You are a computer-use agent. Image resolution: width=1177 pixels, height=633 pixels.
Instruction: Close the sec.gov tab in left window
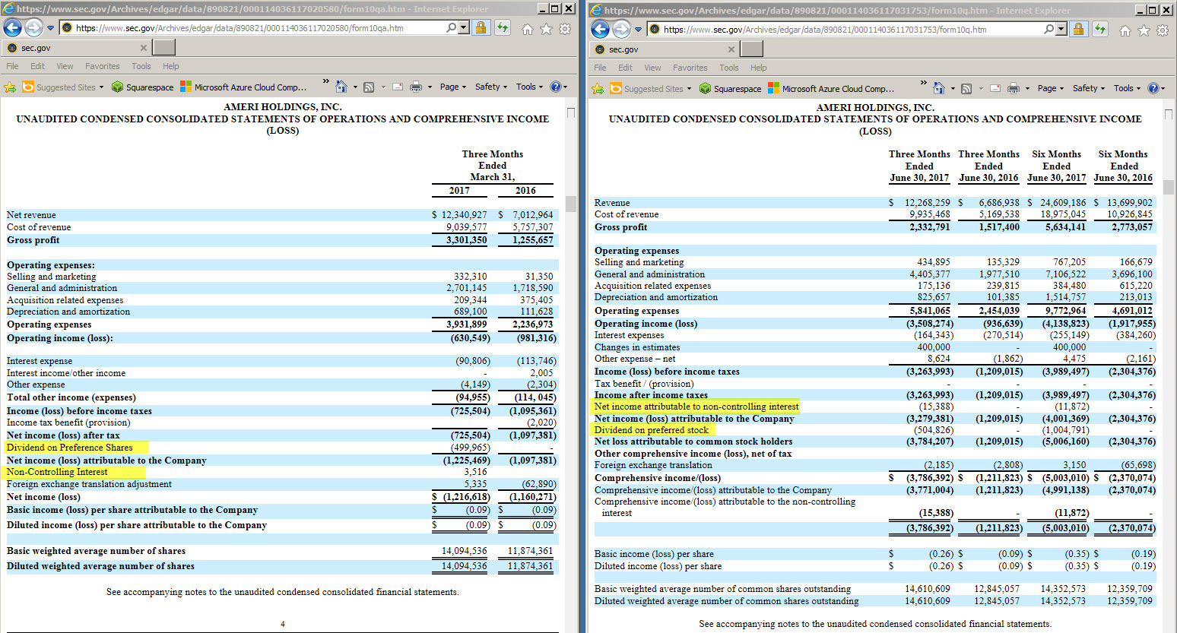point(144,47)
